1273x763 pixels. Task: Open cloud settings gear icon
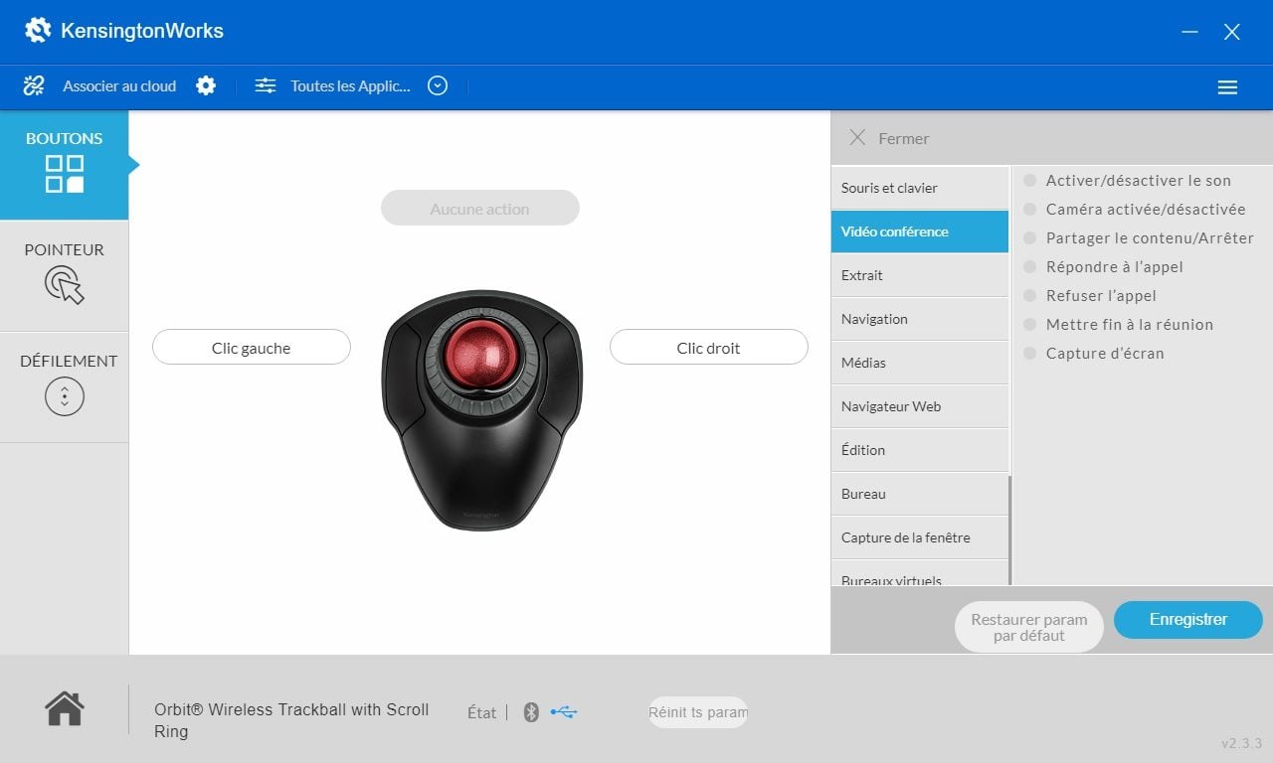206,85
